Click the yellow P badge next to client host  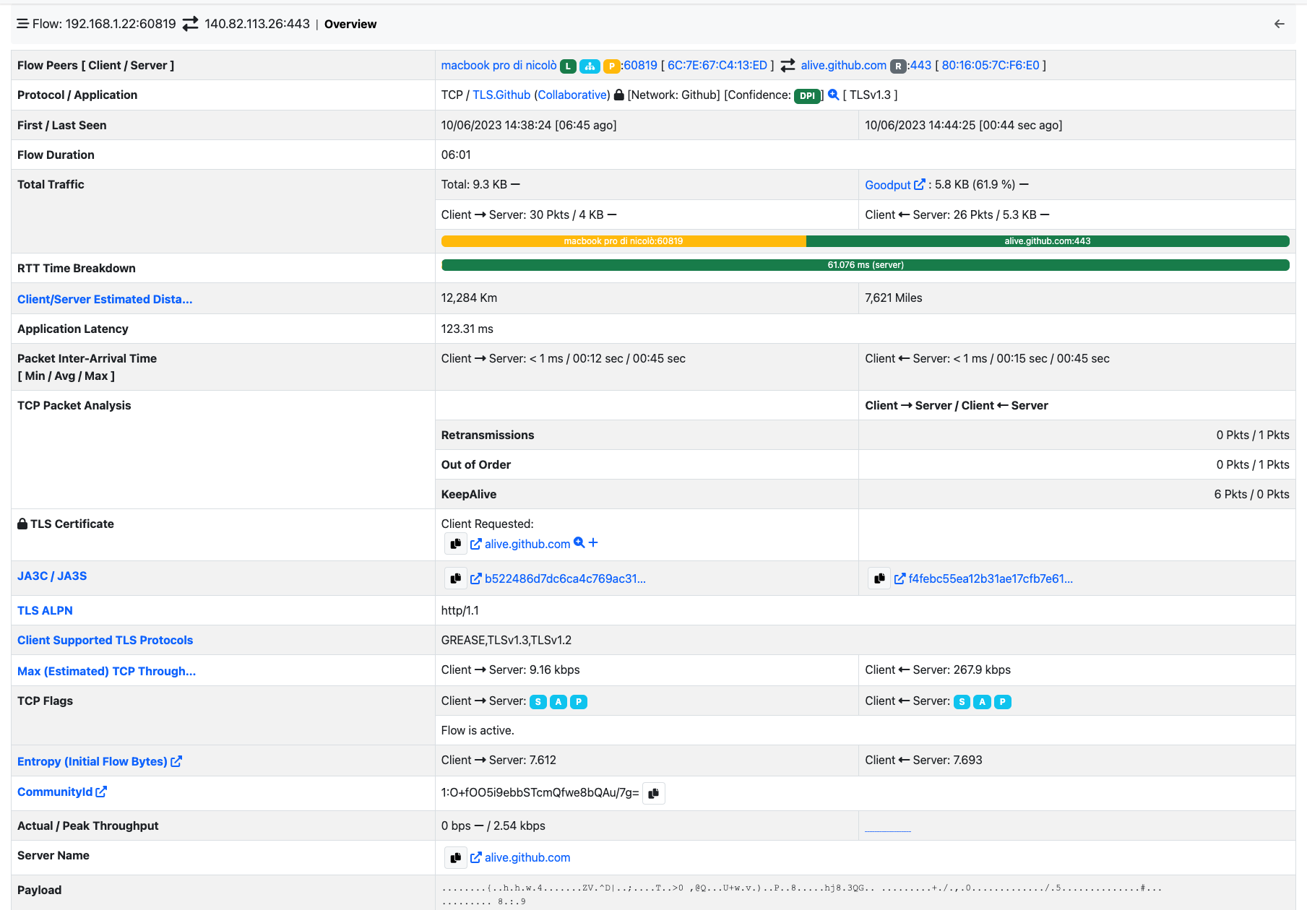[x=612, y=66]
